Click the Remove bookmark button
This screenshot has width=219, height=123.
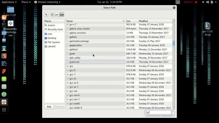(x=60, y=107)
